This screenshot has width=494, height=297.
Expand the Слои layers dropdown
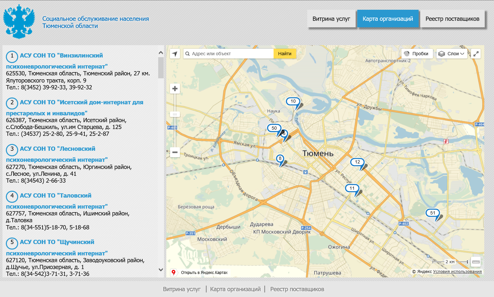point(452,54)
